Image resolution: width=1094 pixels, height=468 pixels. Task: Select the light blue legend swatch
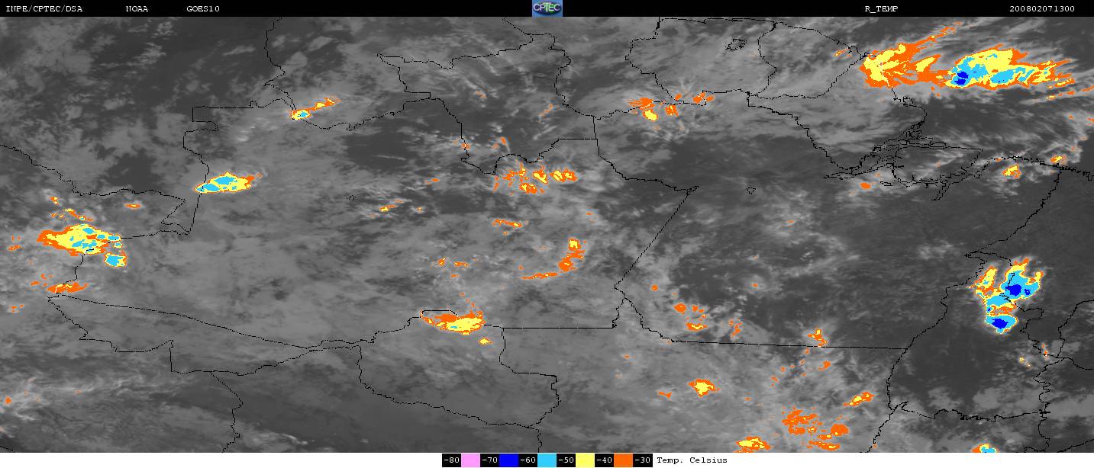tap(547, 460)
